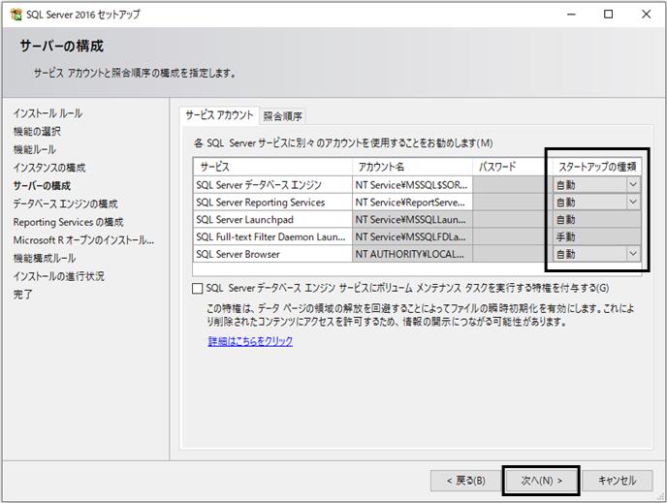The height and width of the screenshot is (503, 667).
Task: Click スタートアップの種類 column header
Action: coord(597,167)
